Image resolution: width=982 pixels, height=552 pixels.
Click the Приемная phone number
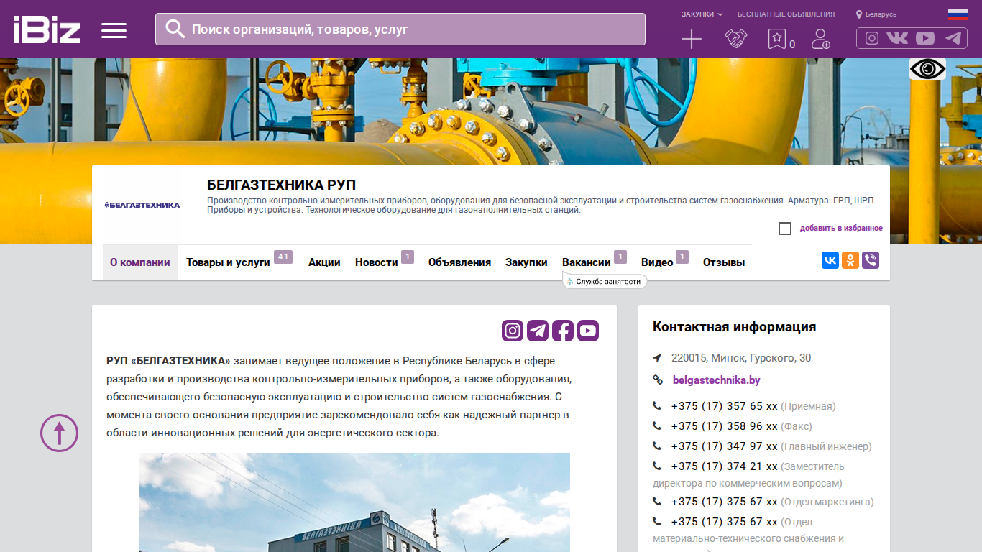click(x=725, y=406)
